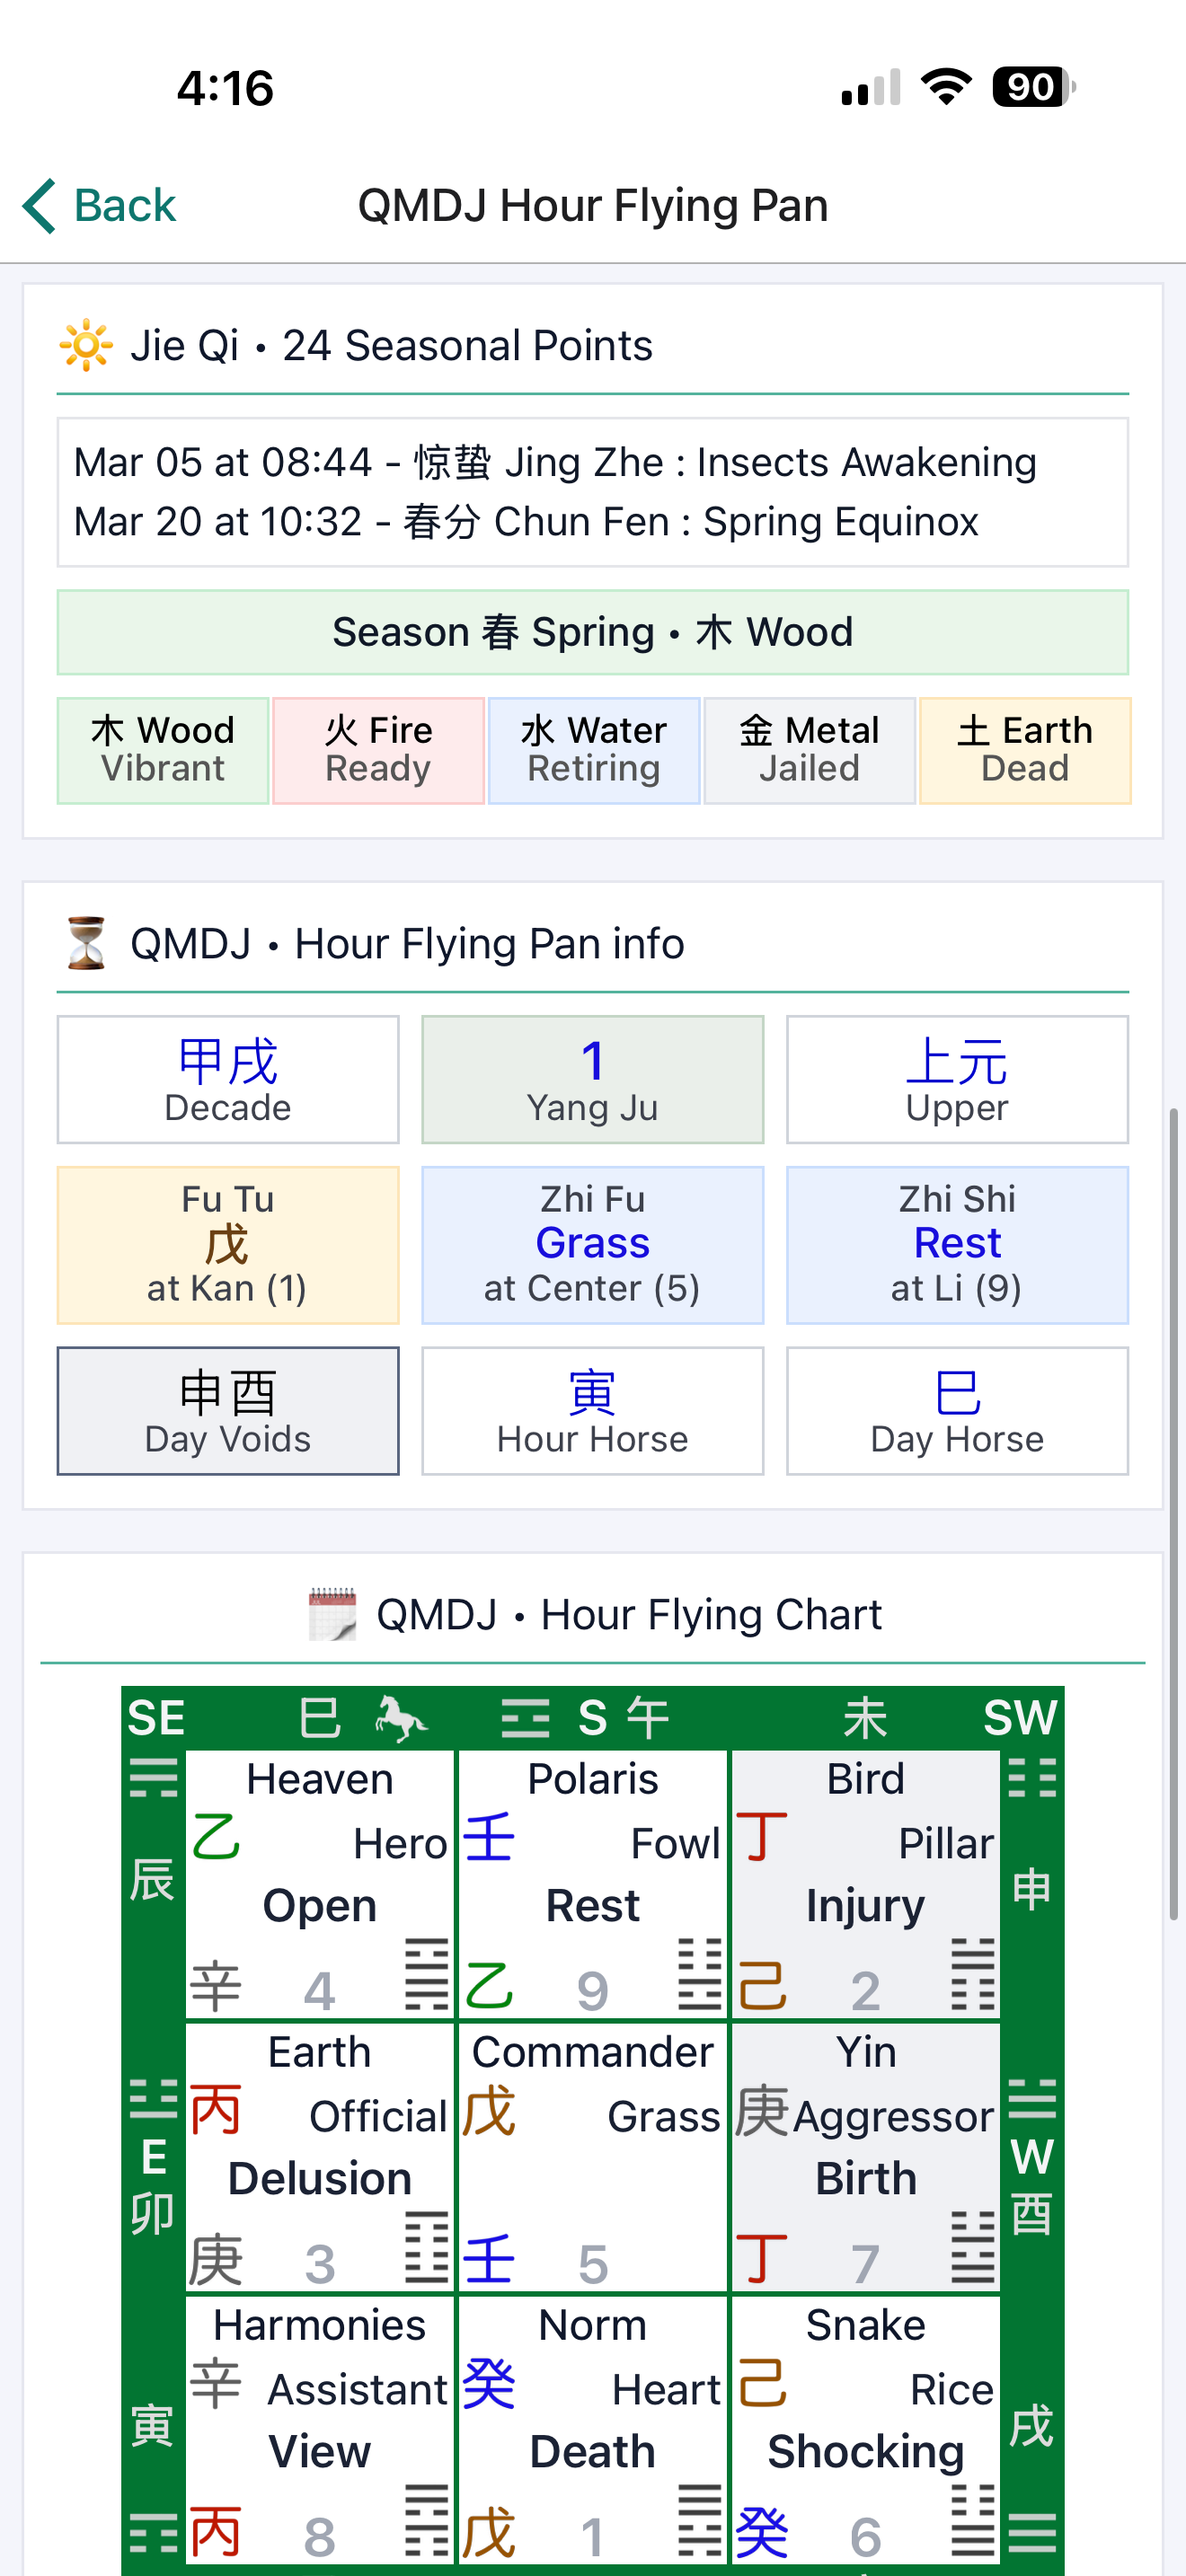1186x2576 pixels.
Task: Tap the Wi-Fi status icon
Action: tap(946, 87)
